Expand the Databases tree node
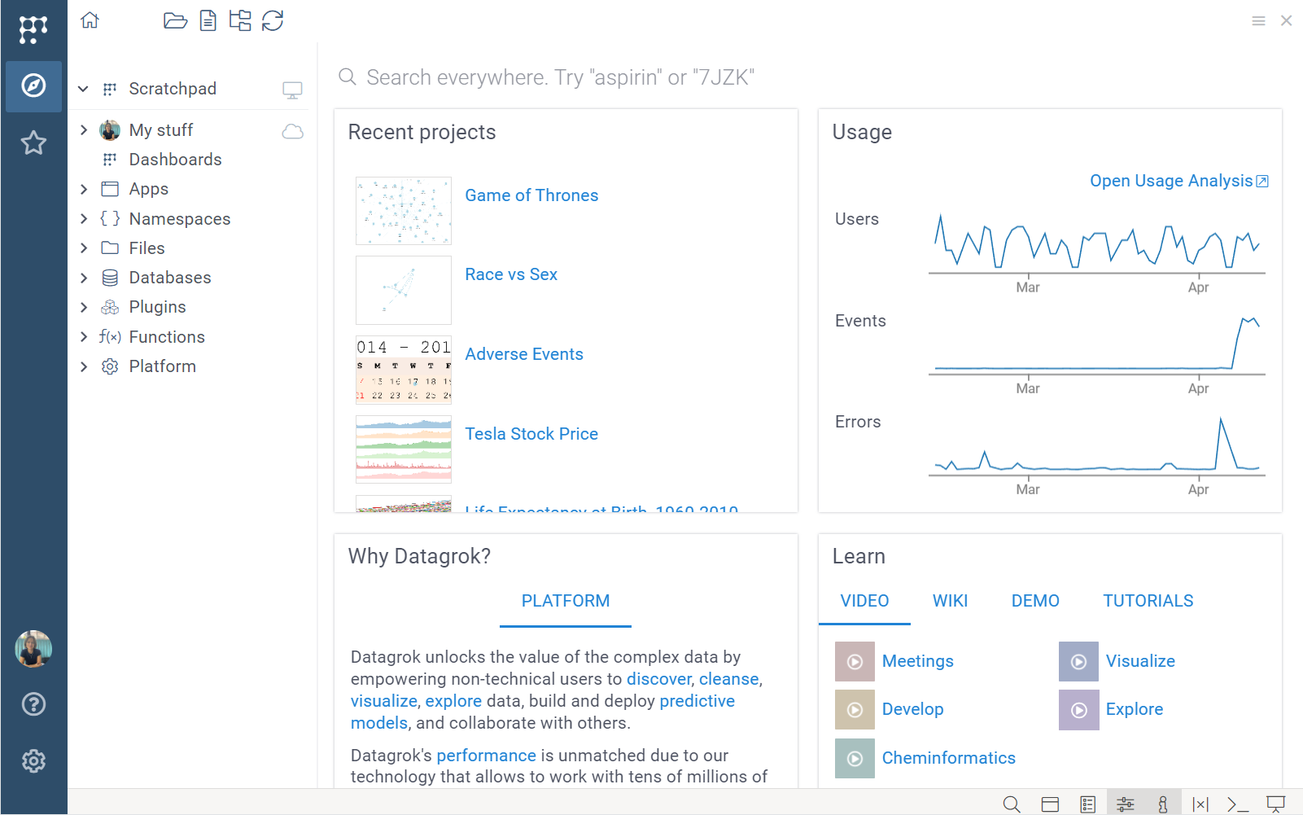This screenshot has width=1303, height=815. tap(84, 278)
